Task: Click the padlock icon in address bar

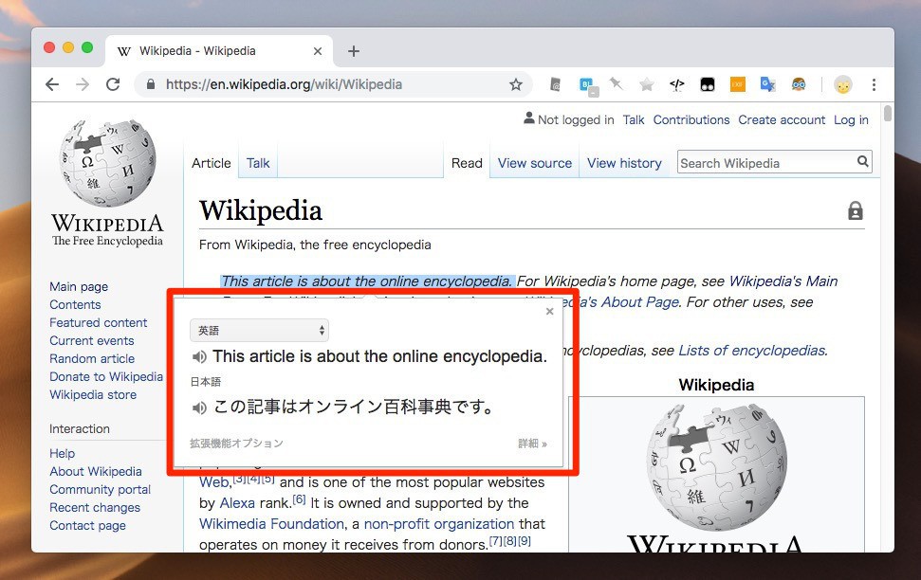Action: 151,84
